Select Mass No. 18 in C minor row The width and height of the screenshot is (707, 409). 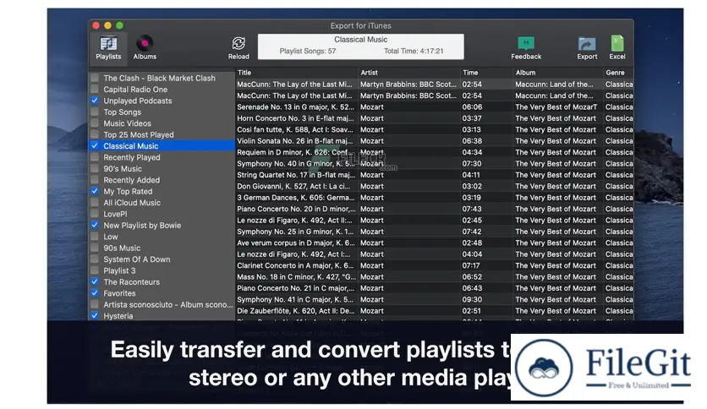(x=434, y=276)
